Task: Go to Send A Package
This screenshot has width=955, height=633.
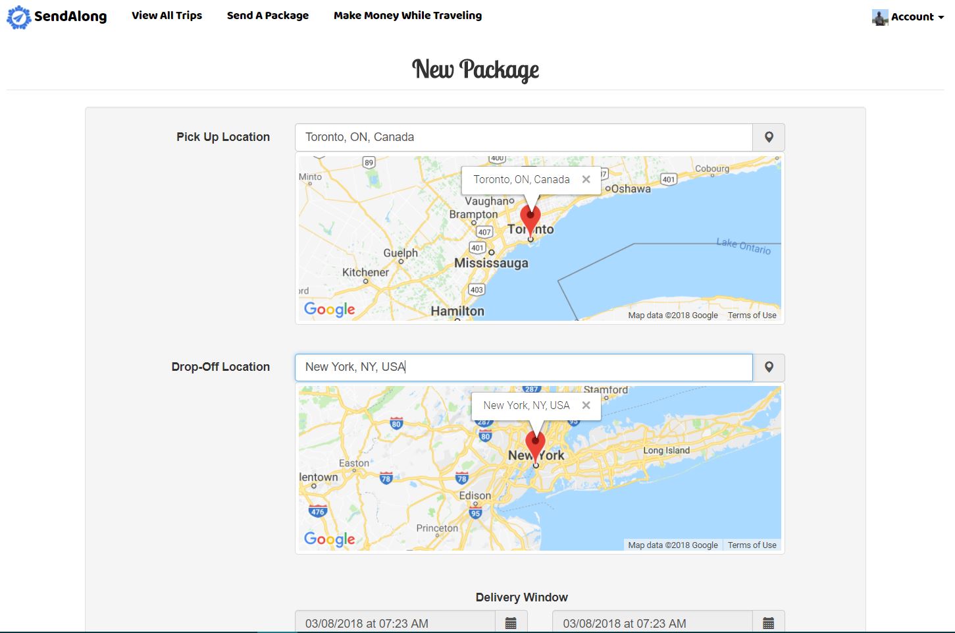Action: pyautogui.click(x=268, y=15)
